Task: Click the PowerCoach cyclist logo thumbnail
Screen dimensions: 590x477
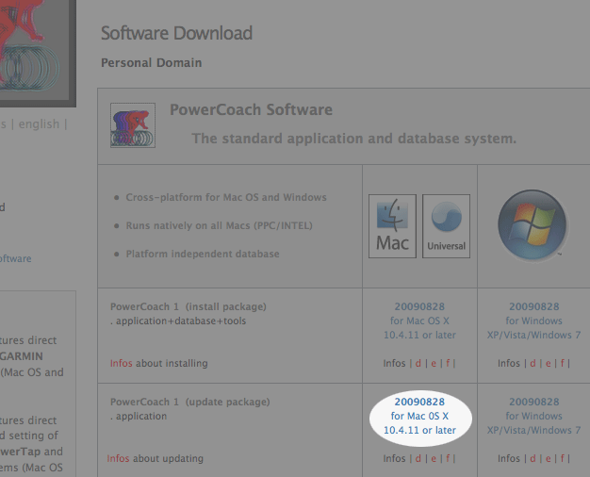Action: (x=133, y=125)
